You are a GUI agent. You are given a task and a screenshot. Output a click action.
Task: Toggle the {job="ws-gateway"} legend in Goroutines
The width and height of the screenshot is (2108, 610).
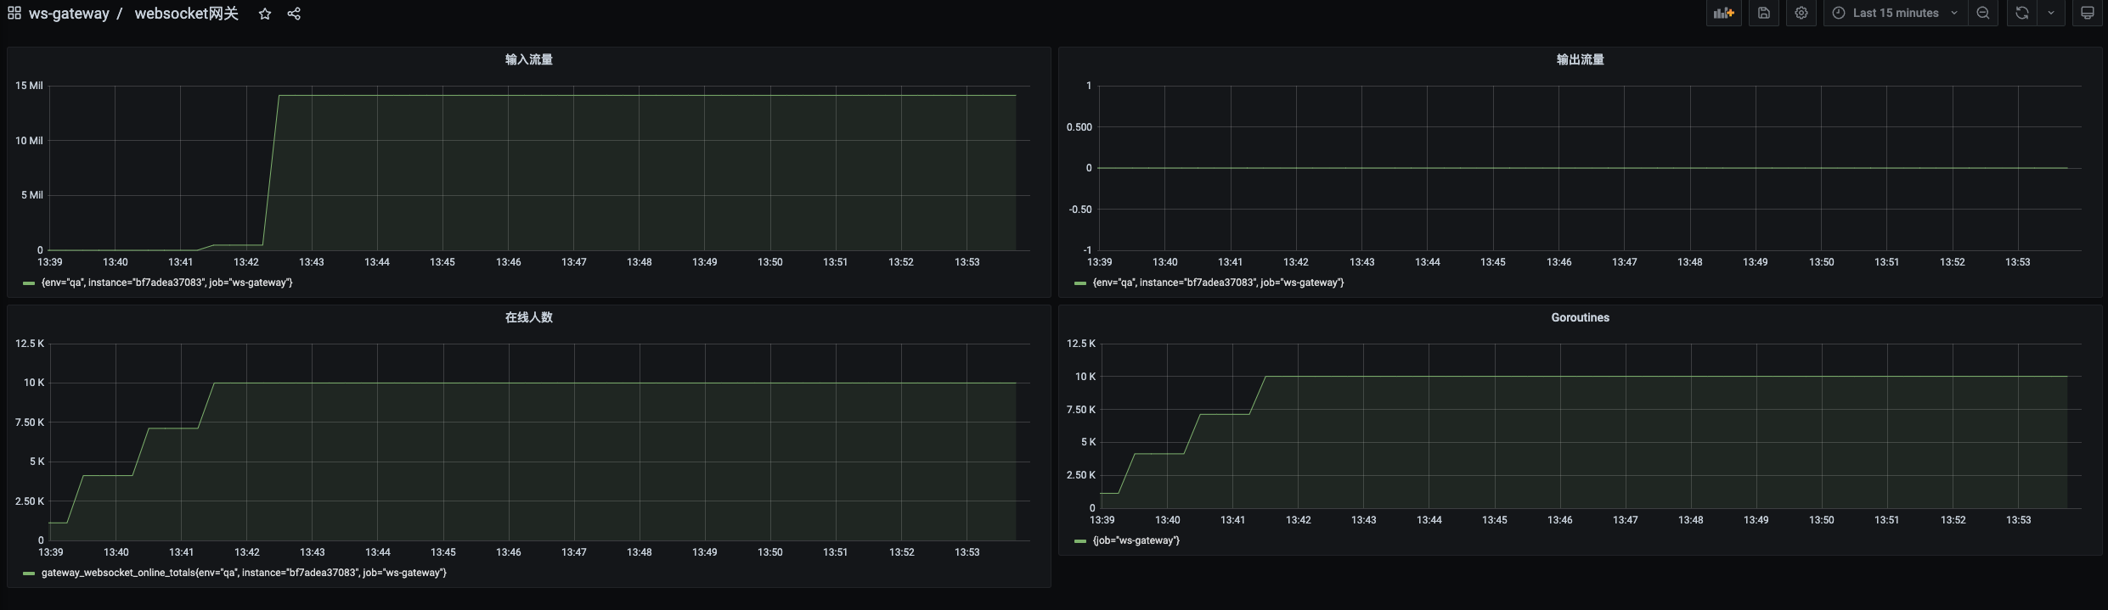click(x=1136, y=540)
